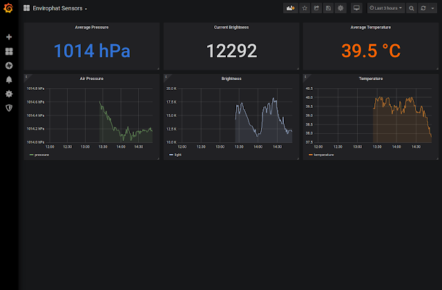Open the Envirophat Sensors dashboard dropdown
442x290 pixels.
pos(60,8)
